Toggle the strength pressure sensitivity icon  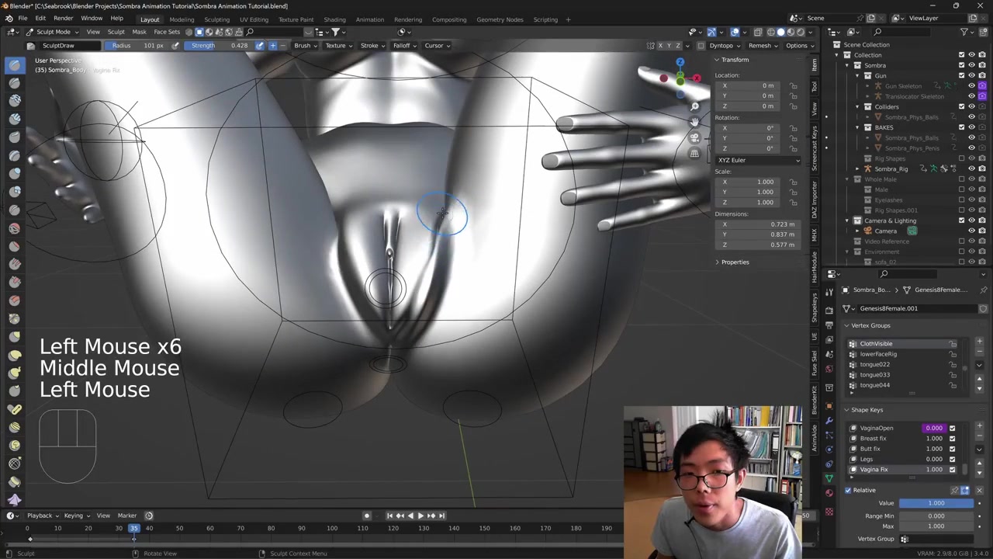click(x=260, y=46)
